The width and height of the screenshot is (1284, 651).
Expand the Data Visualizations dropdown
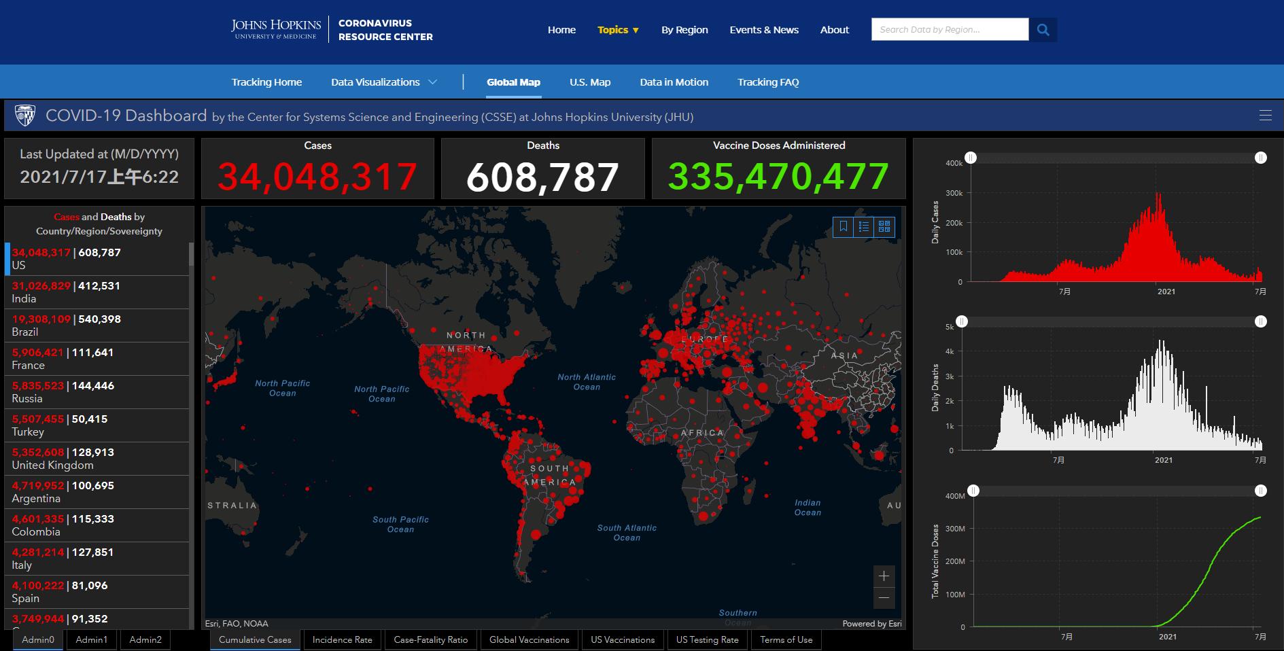pyautogui.click(x=384, y=82)
